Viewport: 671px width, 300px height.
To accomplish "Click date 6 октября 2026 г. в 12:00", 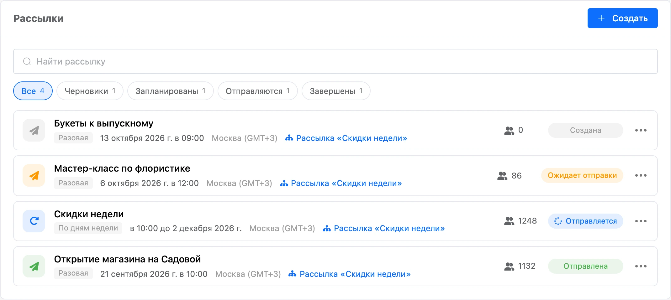I will pos(149,183).
